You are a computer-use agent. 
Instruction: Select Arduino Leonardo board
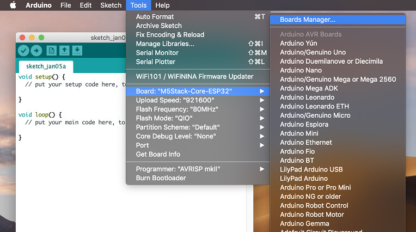click(x=338, y=97)
